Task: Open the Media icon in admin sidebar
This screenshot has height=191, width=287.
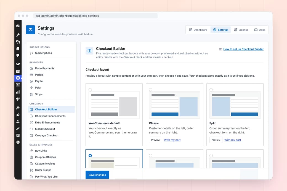Action: (x=18, y=42)
